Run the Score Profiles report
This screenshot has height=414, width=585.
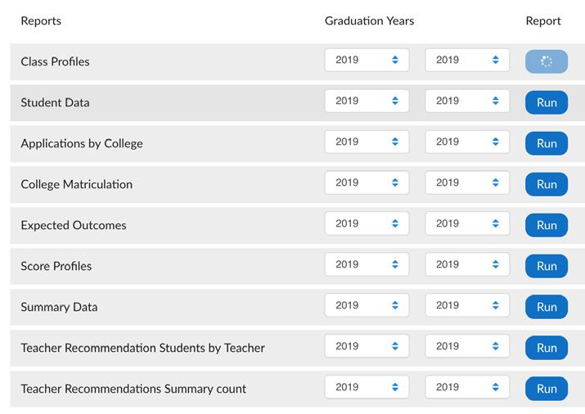[547, 266]
